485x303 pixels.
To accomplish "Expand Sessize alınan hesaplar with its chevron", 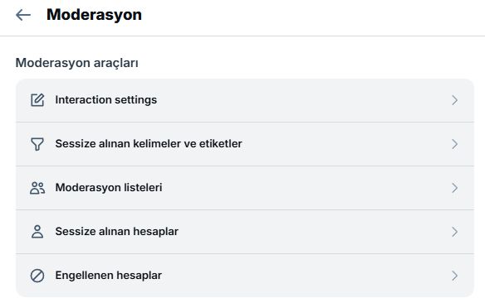I will 454,232.
